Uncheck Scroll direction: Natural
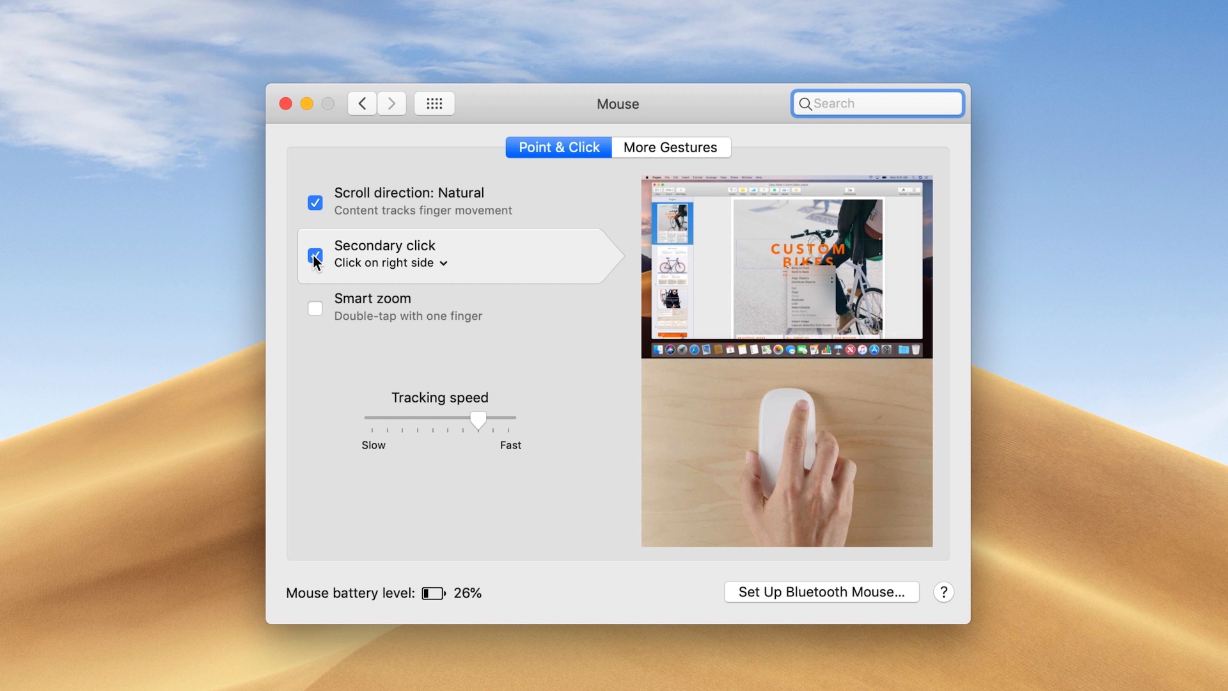1228x691 pixels. click(x=315, y=202)
